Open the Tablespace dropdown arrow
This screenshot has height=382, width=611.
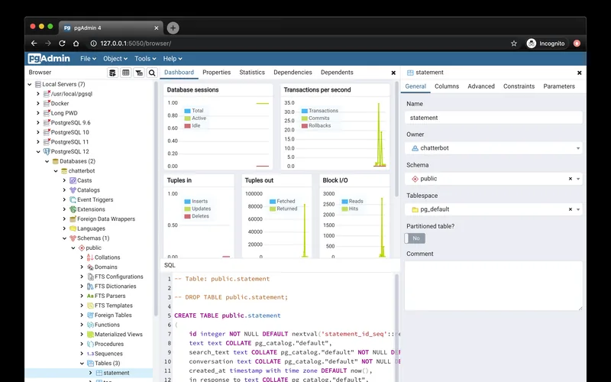coord(578,209)
